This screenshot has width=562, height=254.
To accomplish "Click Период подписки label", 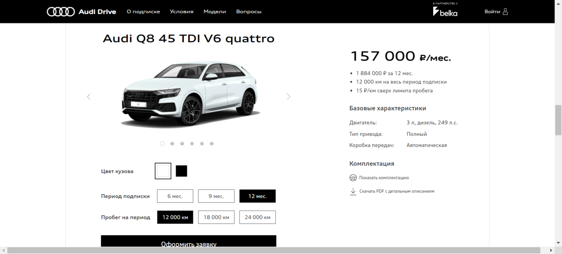I will coord(126,196).
